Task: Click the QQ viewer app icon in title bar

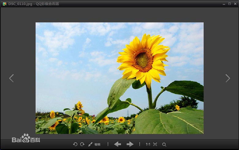Action: click(x=4, y=4)
